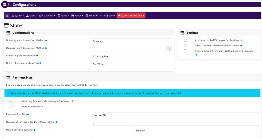Click the percent button beside downpayment value

click(169, 49)
